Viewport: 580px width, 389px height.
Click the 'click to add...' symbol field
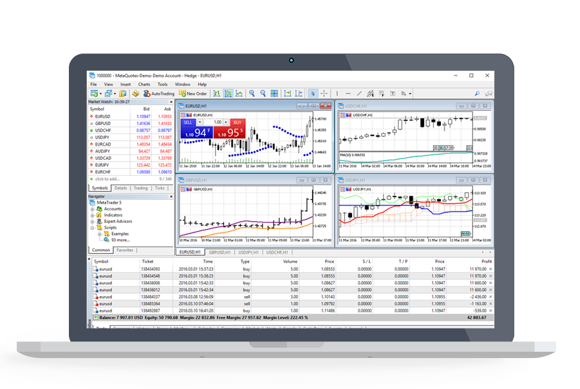click(x=109, y=178)
